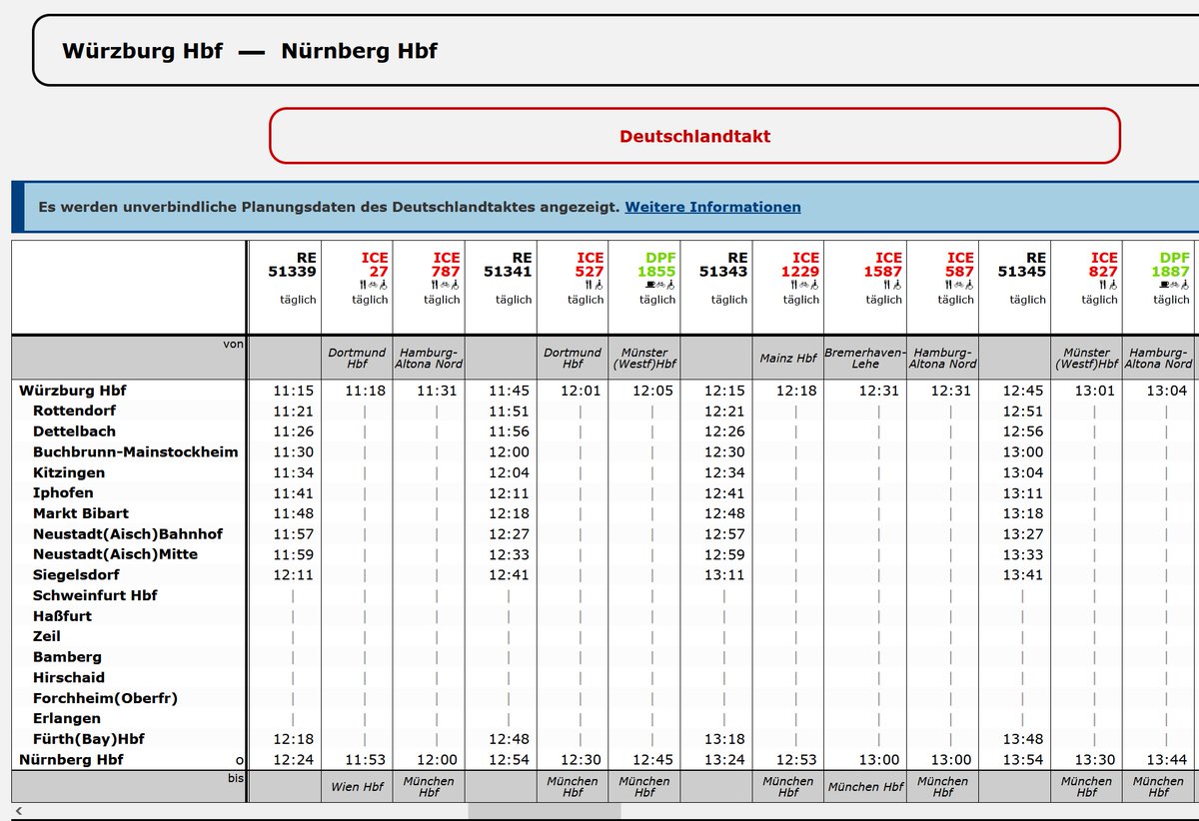
Task: Click the Mainz Hbf origin cell
Action: (x=789, y=359)
